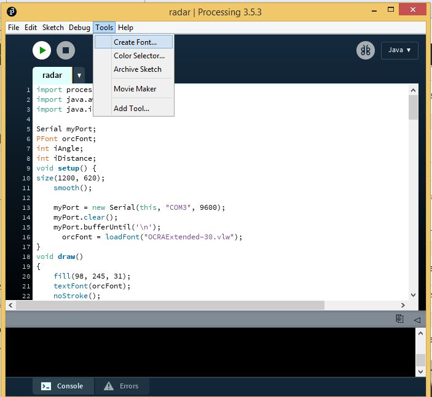Switch to the Console tab
The width and height of the screenshot is (432, 397).
tap(62, 386)
